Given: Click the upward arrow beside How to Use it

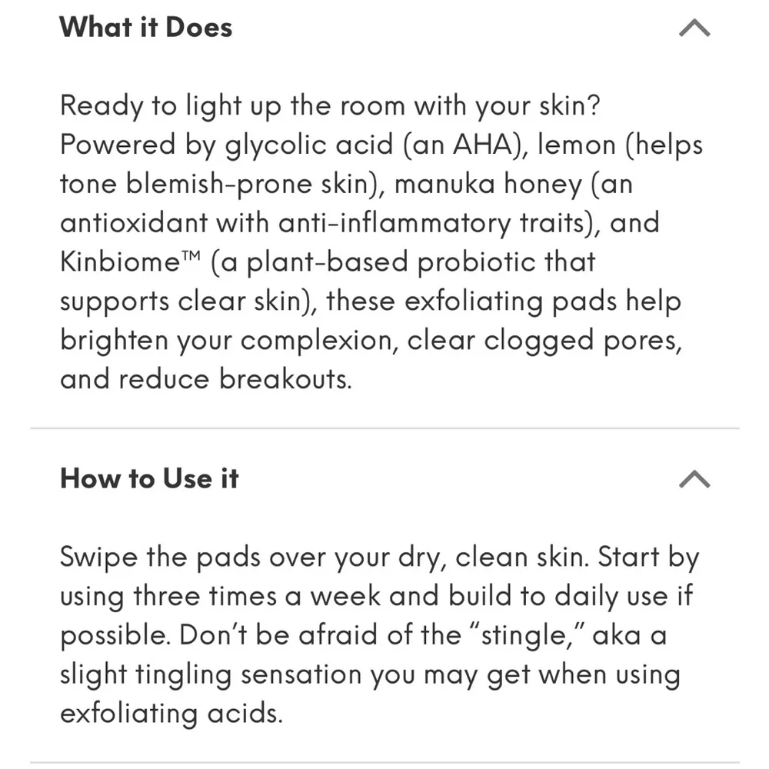Looking at the screenshot, I should [696, 478].
